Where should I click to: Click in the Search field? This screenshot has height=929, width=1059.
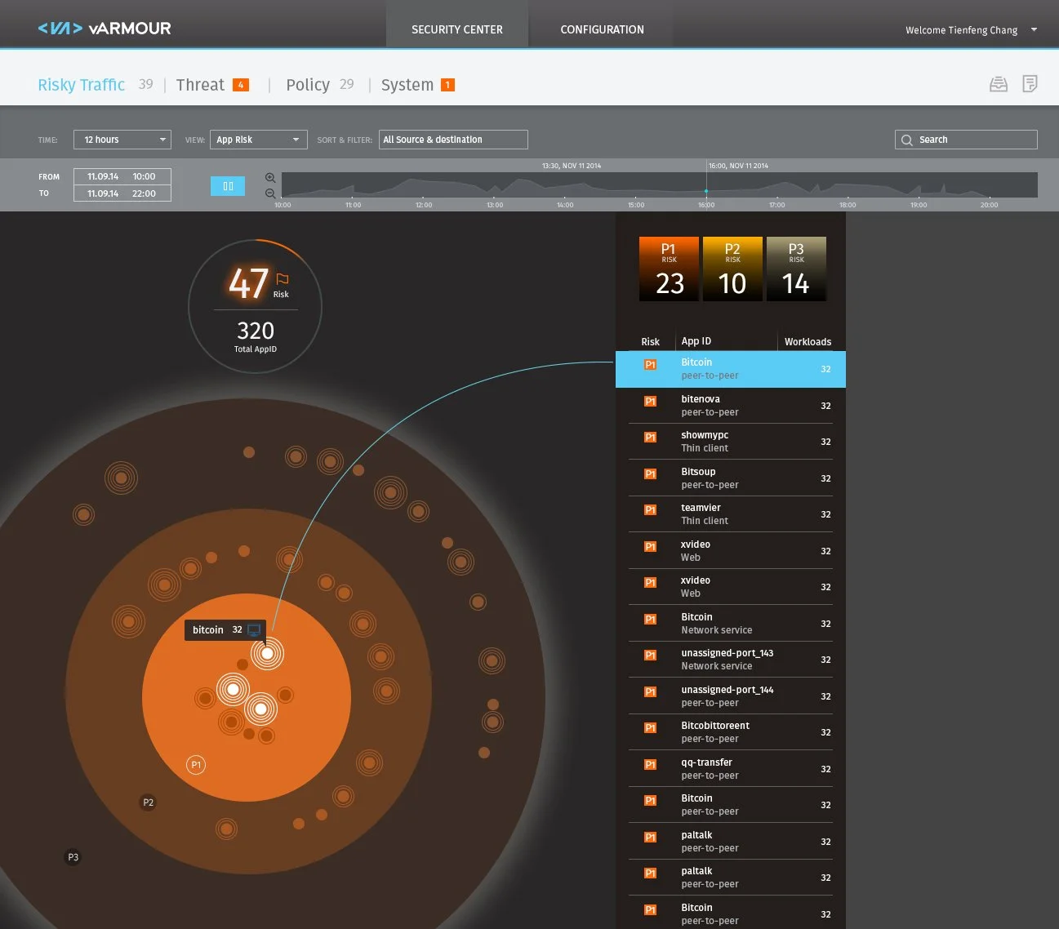coord(966,140)
